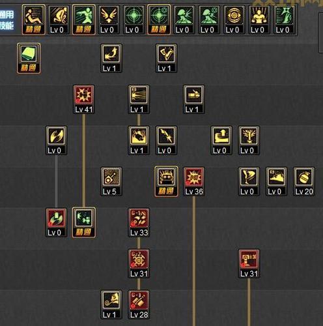
Task: Select the Lv 41 red explosion skill
Action: click(84, 99)
